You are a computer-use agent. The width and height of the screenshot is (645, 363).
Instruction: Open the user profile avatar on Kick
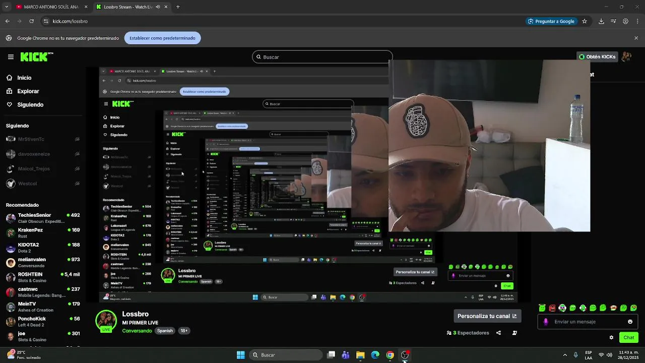tap(626, 57)
